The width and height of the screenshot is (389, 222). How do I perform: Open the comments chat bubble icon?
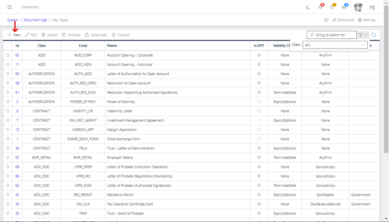(x=326, y=20)
